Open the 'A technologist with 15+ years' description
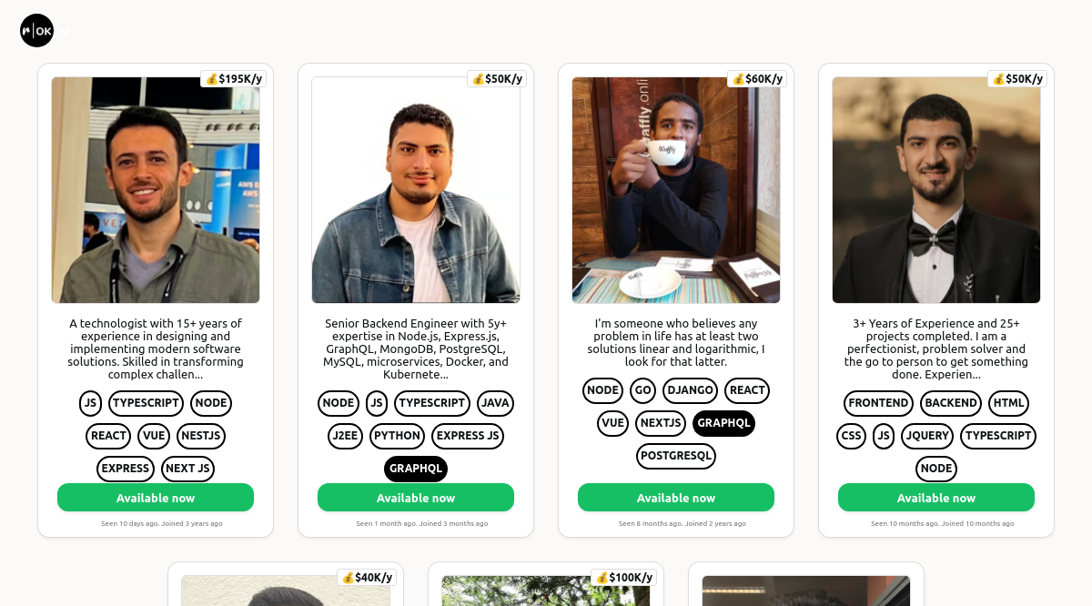Screen dimensions: 1092x606 156,348
